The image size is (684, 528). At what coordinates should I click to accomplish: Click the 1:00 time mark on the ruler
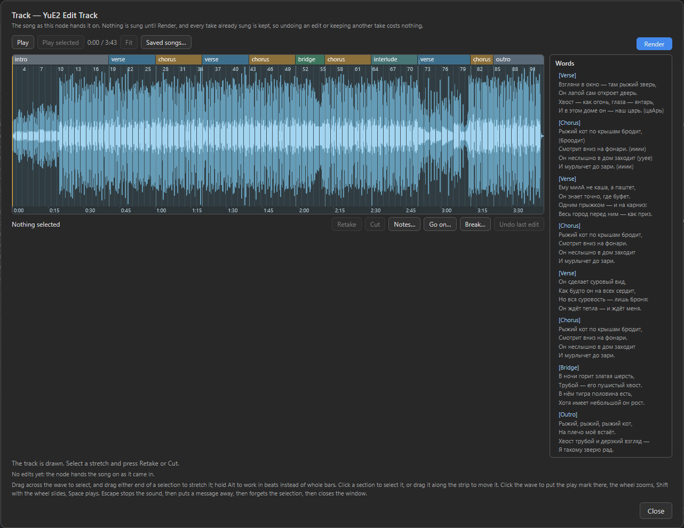[x=161, y=211]
